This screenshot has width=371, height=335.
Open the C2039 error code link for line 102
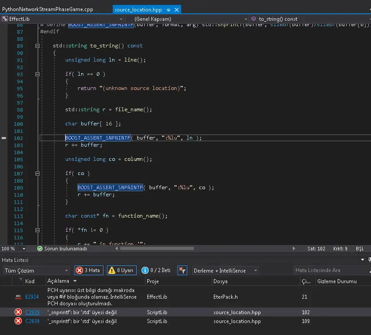click(x=32, y=312)
